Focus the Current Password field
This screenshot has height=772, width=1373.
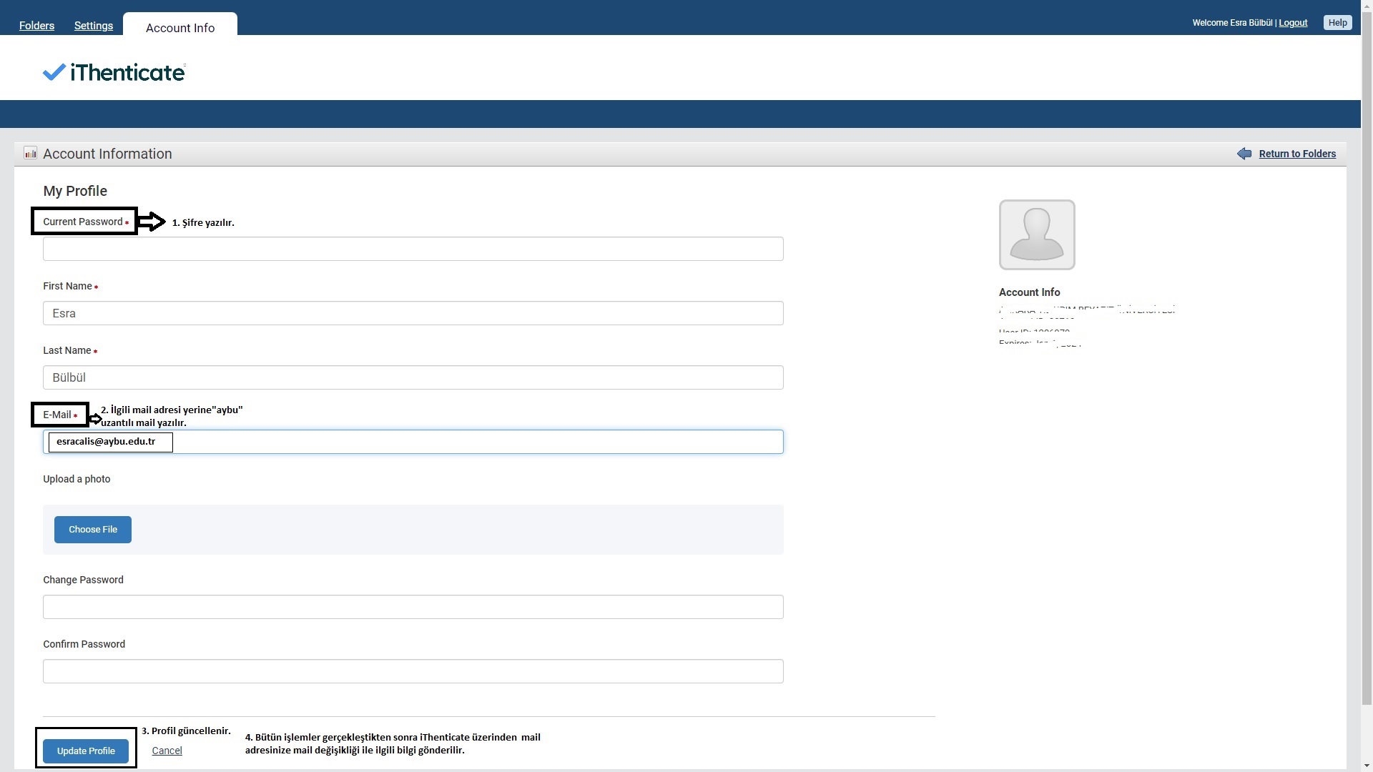pyautogui.click(x=413, y=249)
